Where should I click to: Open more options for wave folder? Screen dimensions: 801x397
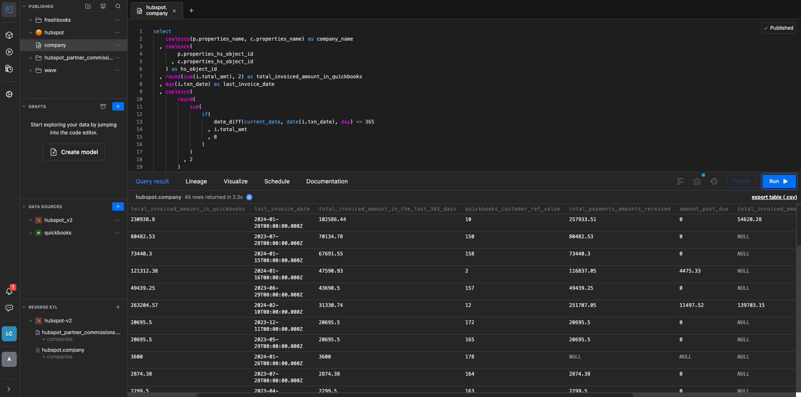click(117, 70)
